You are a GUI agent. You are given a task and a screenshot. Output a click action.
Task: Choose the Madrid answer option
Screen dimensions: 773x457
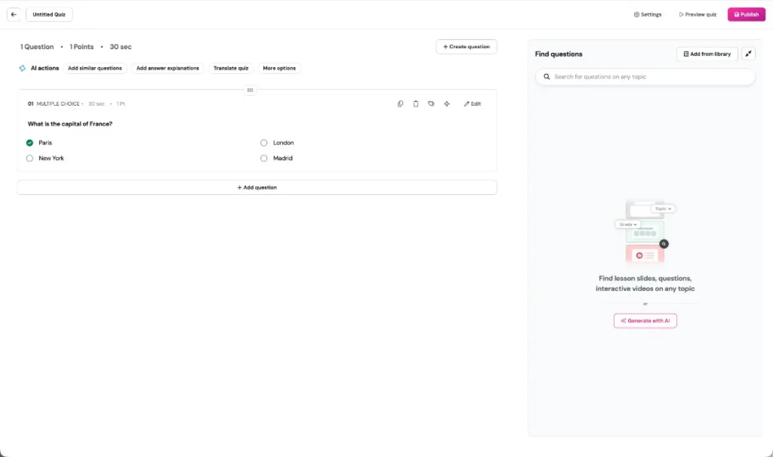(263, 159)
